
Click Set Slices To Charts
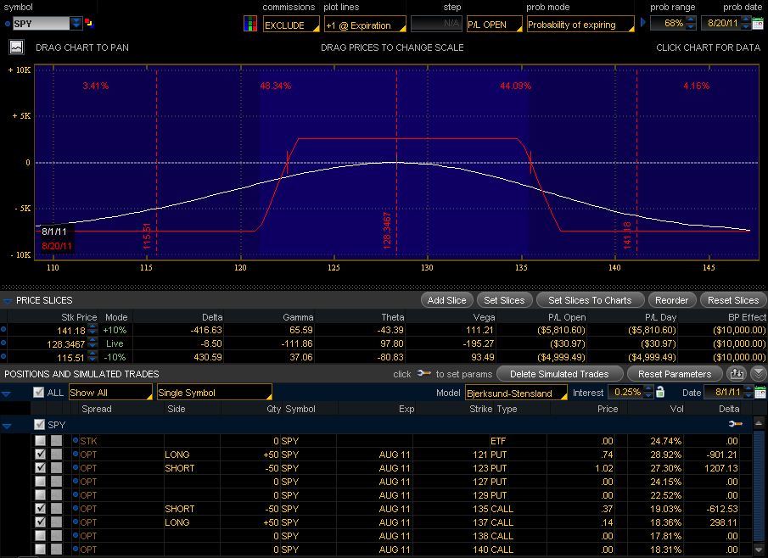(590, 300)
